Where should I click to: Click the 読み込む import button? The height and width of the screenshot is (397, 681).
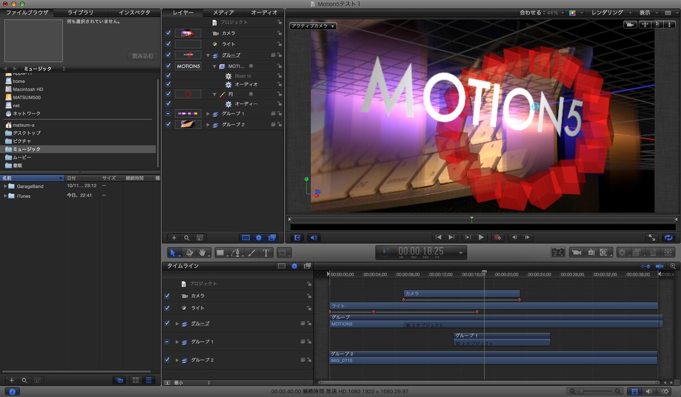[142, 56]
